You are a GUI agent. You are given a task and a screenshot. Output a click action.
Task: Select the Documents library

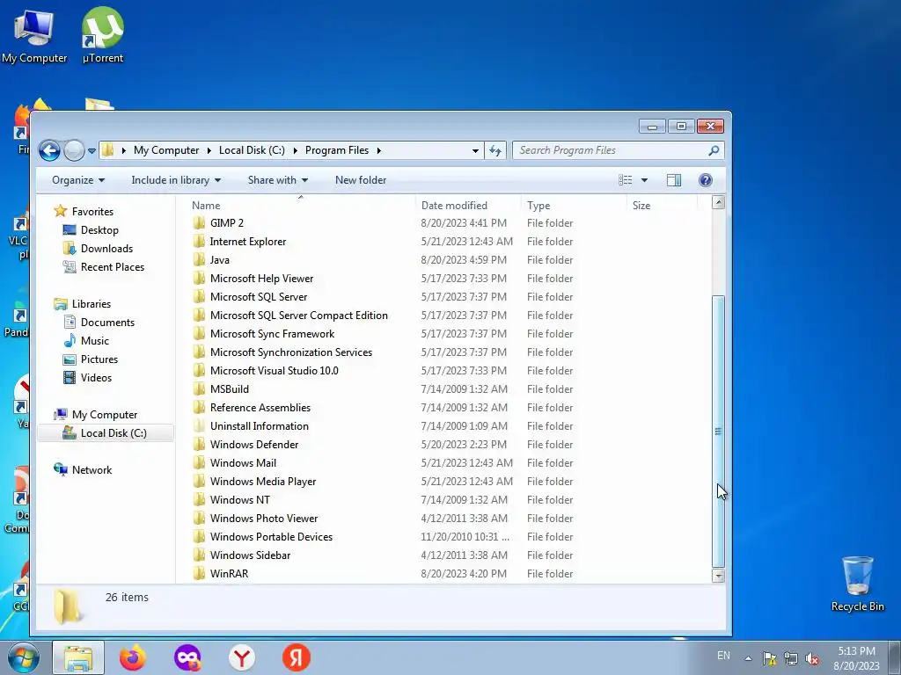107,323
